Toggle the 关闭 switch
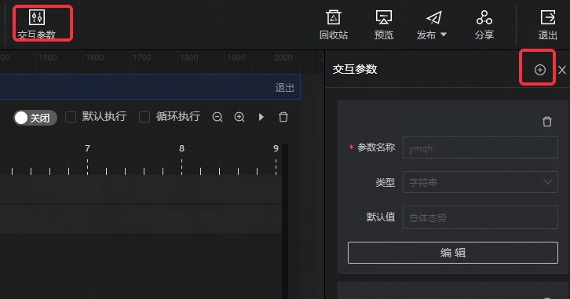The image size is (570, 299). pos(35,118)
